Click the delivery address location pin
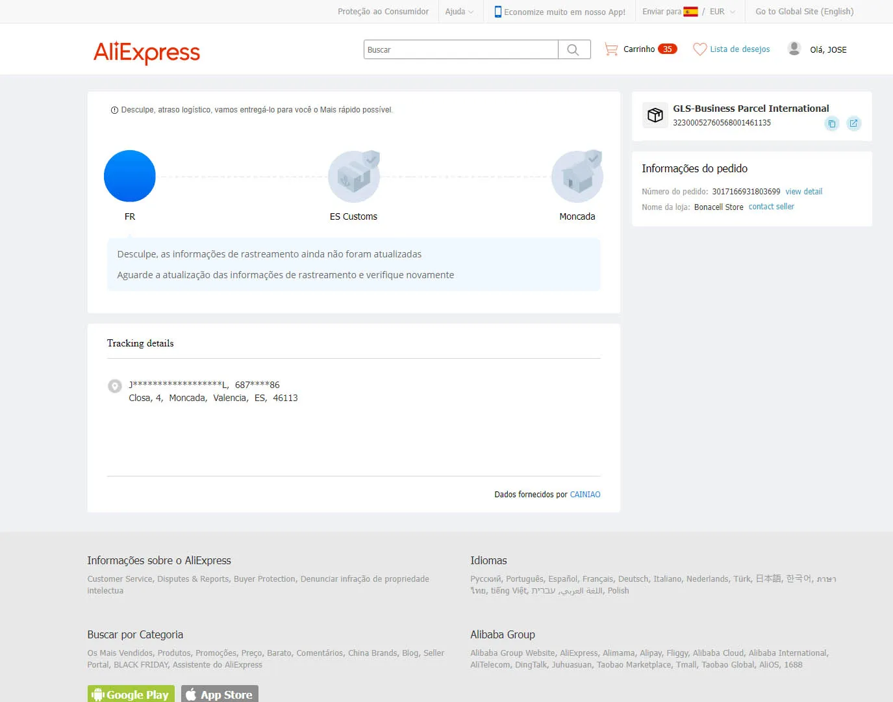893x702 pixels. tap(114, 386)
